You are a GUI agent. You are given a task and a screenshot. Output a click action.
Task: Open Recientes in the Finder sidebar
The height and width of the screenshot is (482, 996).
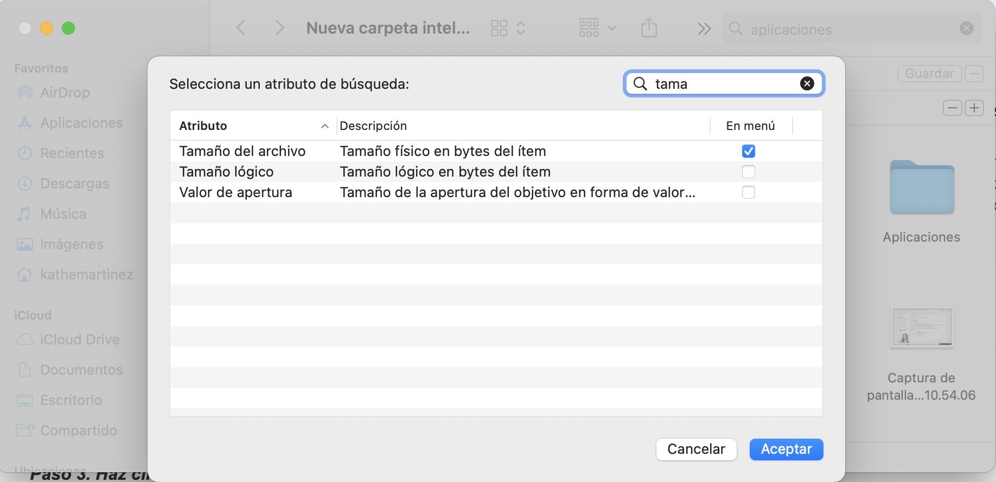point(60,153)
